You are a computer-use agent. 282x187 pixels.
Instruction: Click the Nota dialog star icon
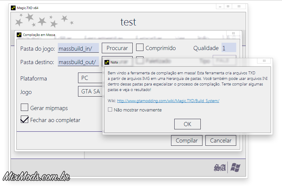pos(107,62)
